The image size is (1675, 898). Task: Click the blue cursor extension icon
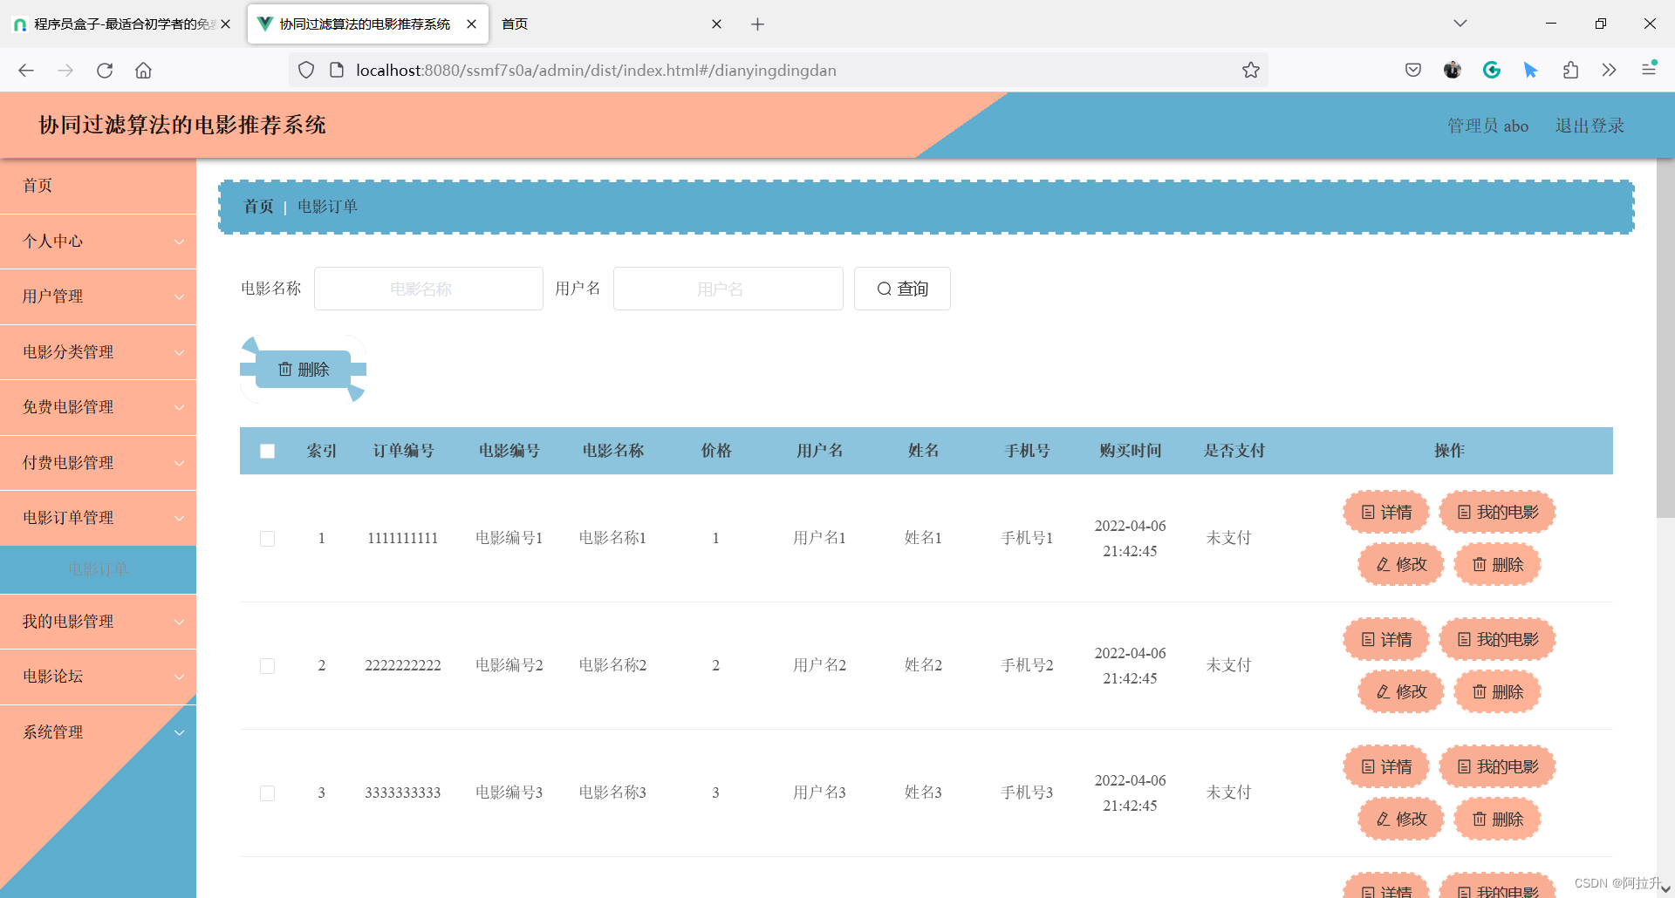pos(1530,71)
